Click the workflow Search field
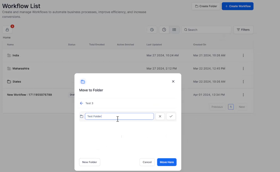 pos(207,30)
